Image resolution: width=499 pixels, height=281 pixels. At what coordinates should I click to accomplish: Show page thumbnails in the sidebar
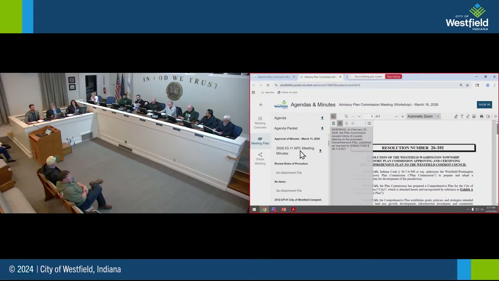pyautogui.click(x=333, y=123)
